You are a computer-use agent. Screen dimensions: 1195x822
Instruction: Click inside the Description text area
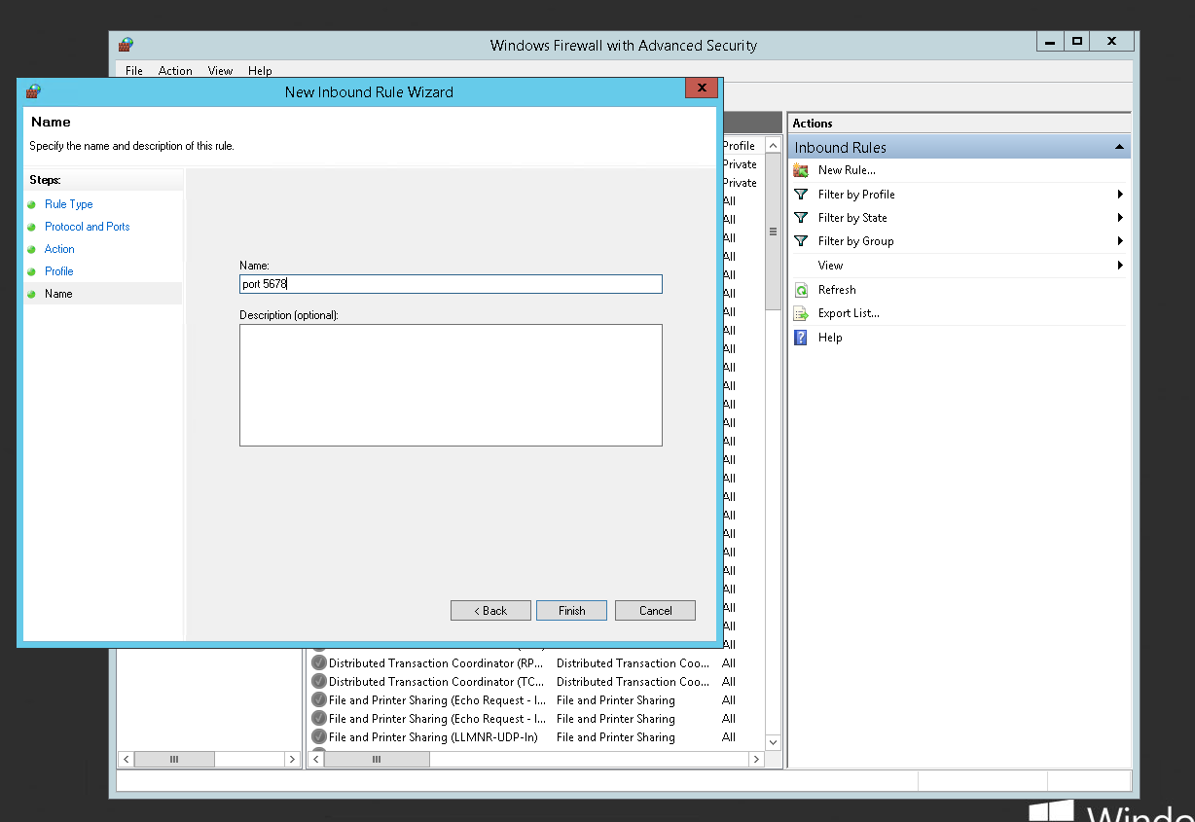451,385
